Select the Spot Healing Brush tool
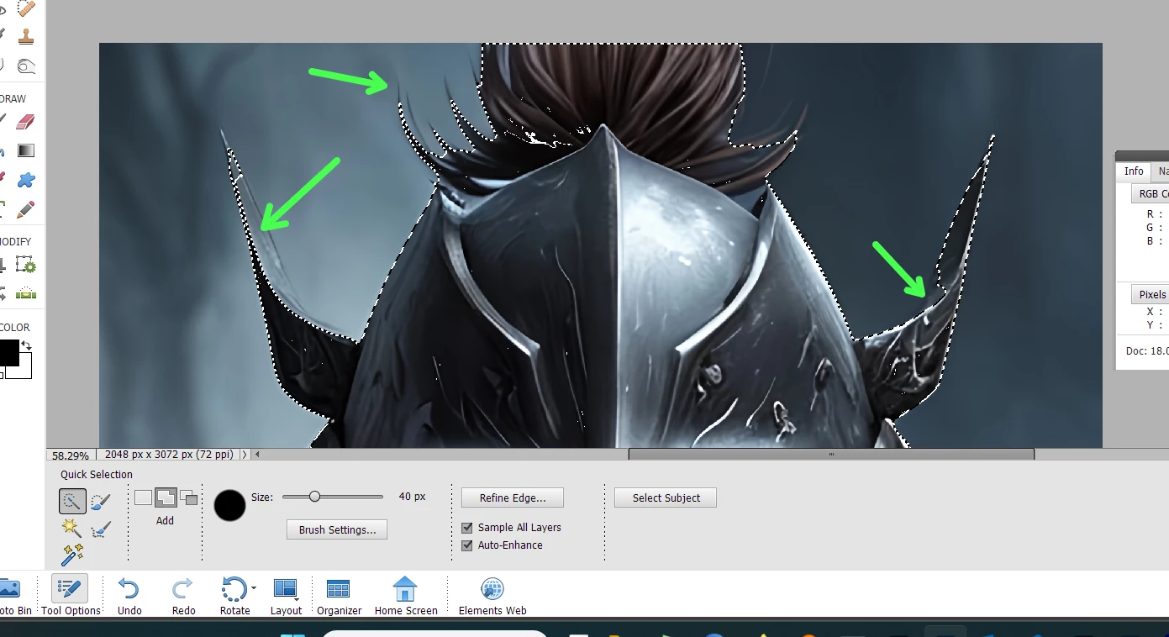Screen dimensions: 1169x637 [26, 8]
